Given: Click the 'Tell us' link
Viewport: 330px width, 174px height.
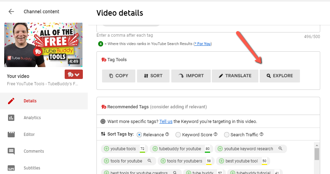Looking at the screenshot, I should 166,122.
